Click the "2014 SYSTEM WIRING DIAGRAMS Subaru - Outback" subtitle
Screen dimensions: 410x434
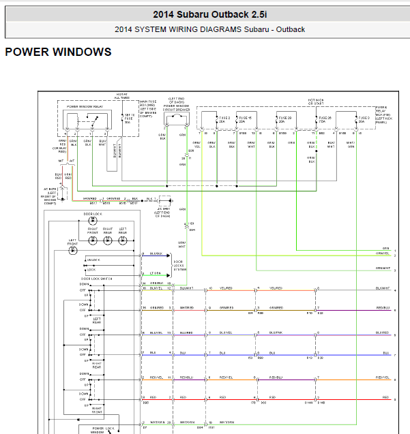tap(210, 29)
